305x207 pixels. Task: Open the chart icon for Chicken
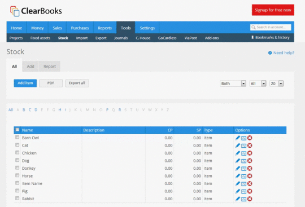(x=244, y=153)
